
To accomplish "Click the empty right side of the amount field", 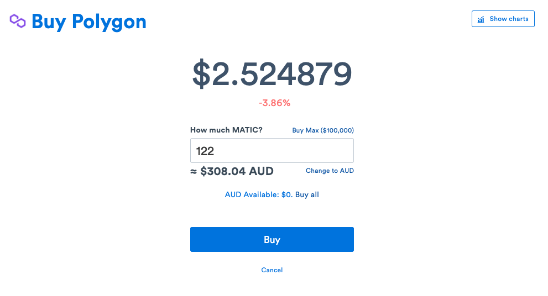I will (297, 150).
